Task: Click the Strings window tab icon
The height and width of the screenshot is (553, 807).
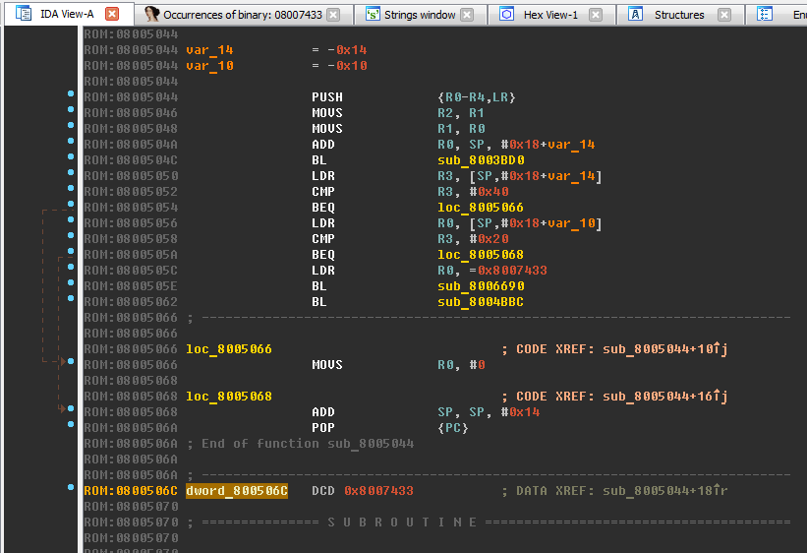Action: (373, 15)
